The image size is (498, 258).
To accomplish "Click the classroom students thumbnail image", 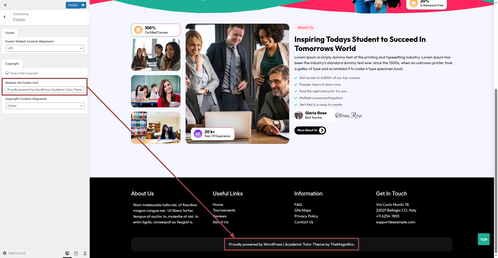I will tap(156, 91).
